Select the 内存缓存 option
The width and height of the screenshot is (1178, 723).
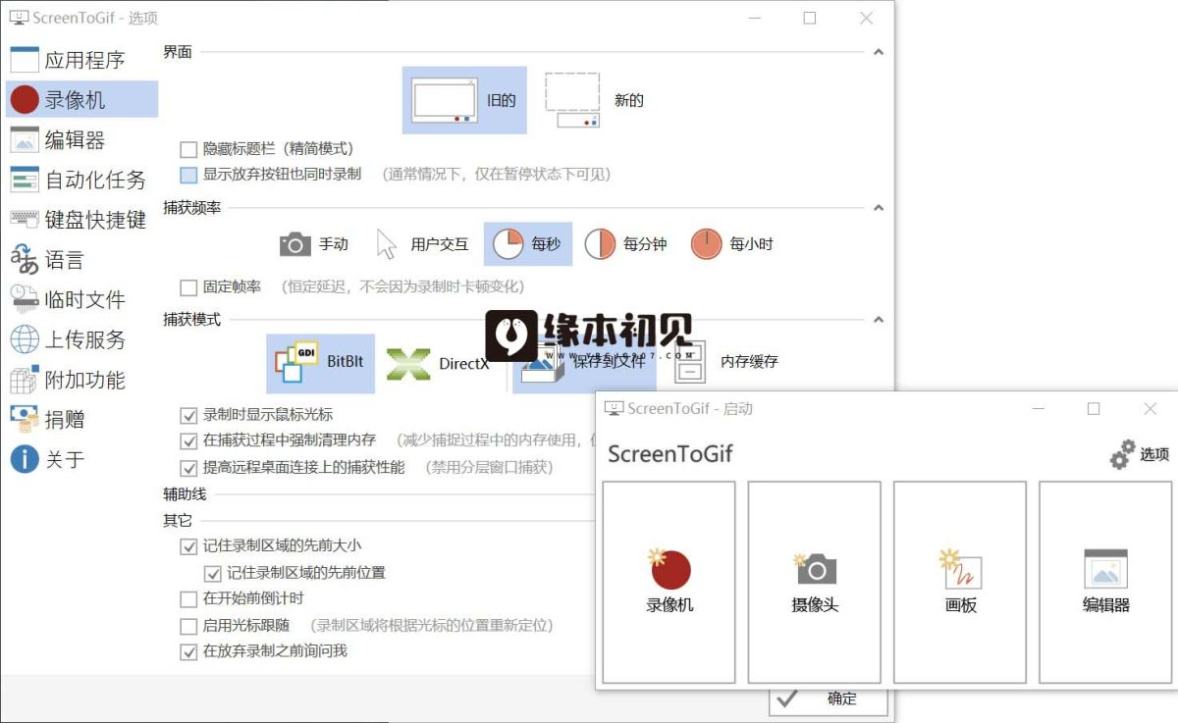[x=727, y=361]
